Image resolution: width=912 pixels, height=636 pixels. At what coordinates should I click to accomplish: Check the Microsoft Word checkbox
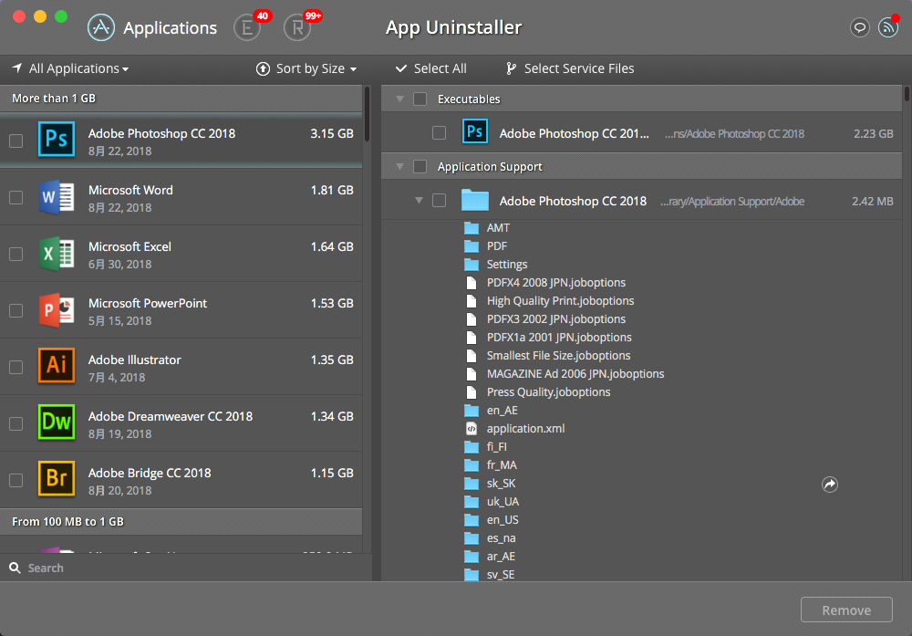point(16,197)
